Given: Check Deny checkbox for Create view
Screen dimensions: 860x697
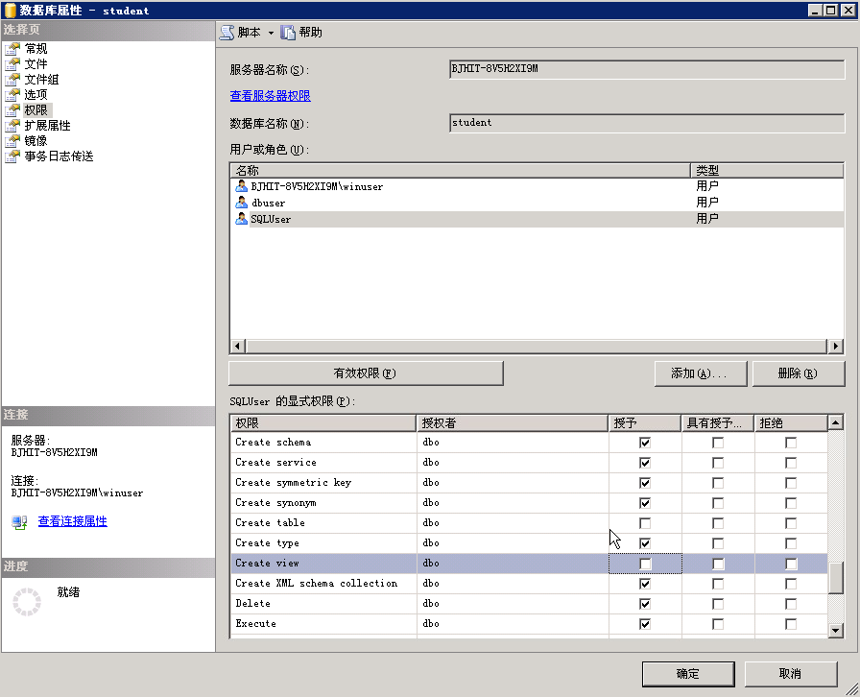Looking at the screenshot, I should pos(791,564).
